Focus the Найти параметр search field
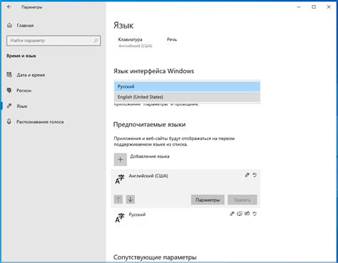Image resolution: width=338 pixels, height=263 pixels. (53, 41)
